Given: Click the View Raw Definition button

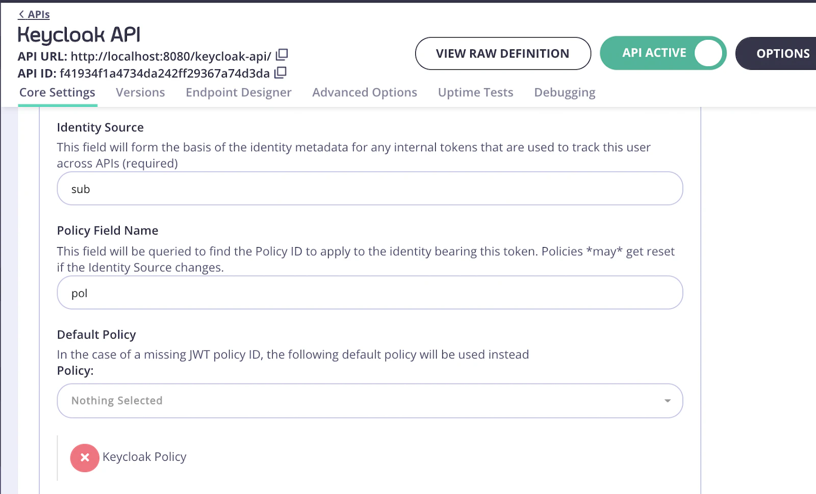Looking at the screenshot, I should click(x=503, y=53).
